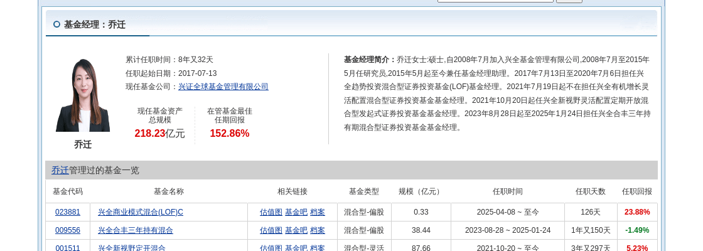Viewport: 703px width, 251px height.
Task: Open 基金吧 for fund 009556
Action: [x=296, y=230]
